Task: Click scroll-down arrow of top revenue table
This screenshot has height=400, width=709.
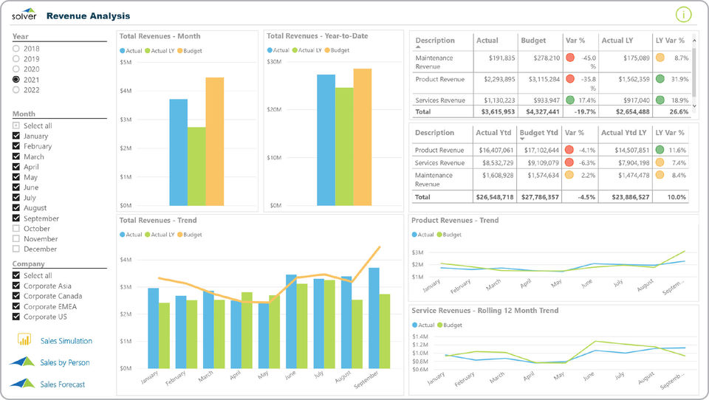Action: pos(694,106)
